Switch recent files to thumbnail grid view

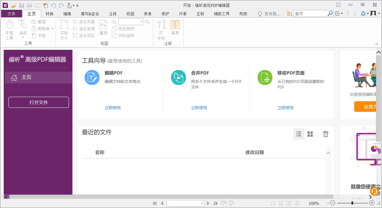pyautogui.click(x=310, y=134)
